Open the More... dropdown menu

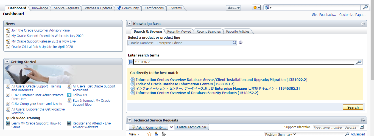pos(233,8)
